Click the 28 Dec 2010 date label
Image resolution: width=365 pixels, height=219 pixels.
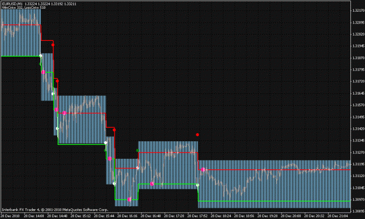pos(11,216)
